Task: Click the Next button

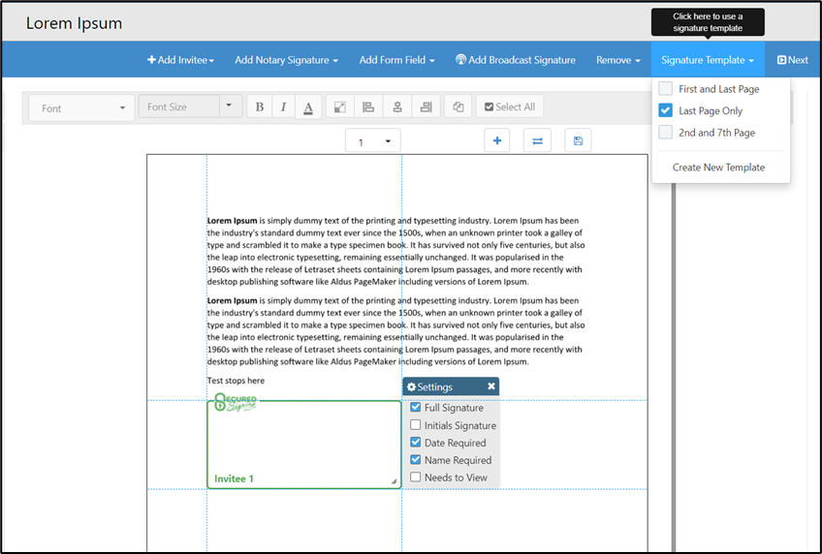Action: coord(792,60)
